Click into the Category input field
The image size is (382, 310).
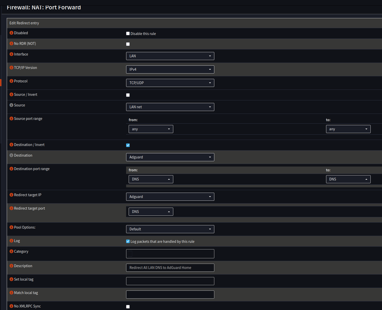click(x=170, y=254)
